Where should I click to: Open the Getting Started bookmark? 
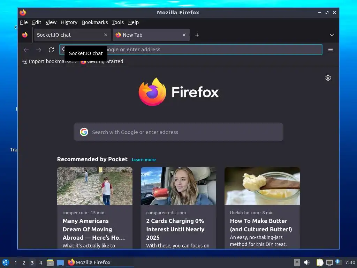tap(102, 61)
